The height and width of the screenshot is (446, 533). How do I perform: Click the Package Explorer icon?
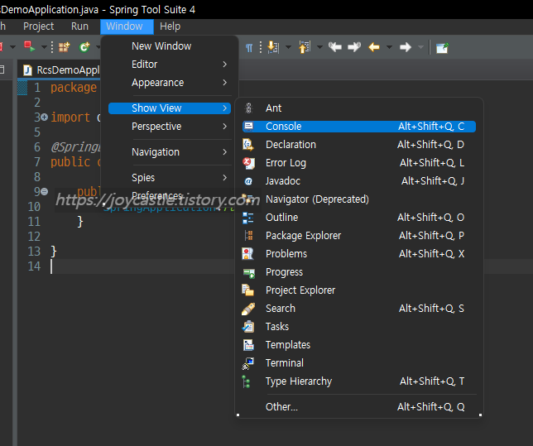pos(248,236)
